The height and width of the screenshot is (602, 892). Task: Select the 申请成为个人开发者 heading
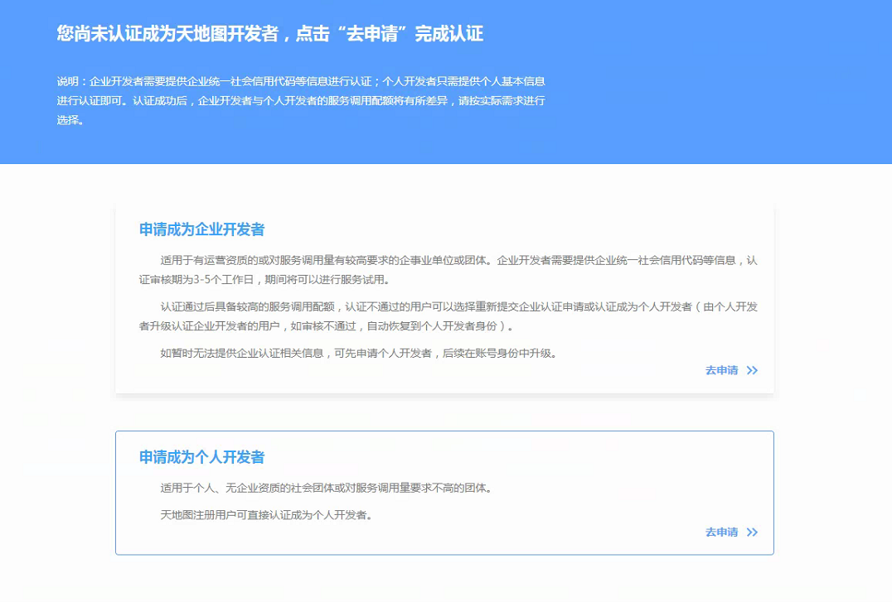[201, 457]
